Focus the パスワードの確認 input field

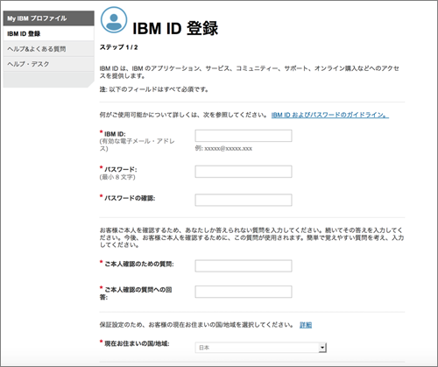click(x=244, y=200)
